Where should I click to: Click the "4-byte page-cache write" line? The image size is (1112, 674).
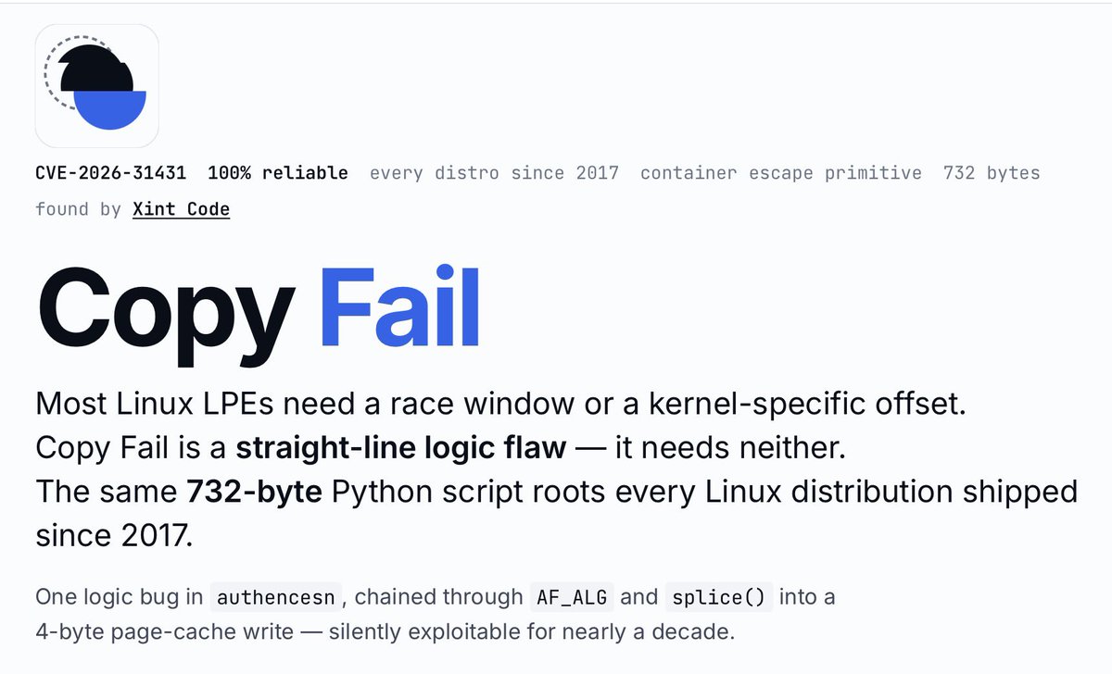385,634
